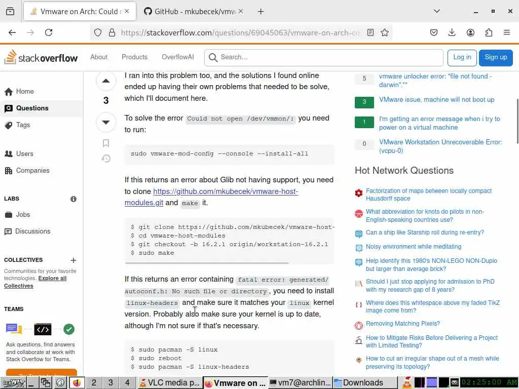This screenshot has height=389, width=519.
Task: Go back to the previous page
Action: point(12,32)
